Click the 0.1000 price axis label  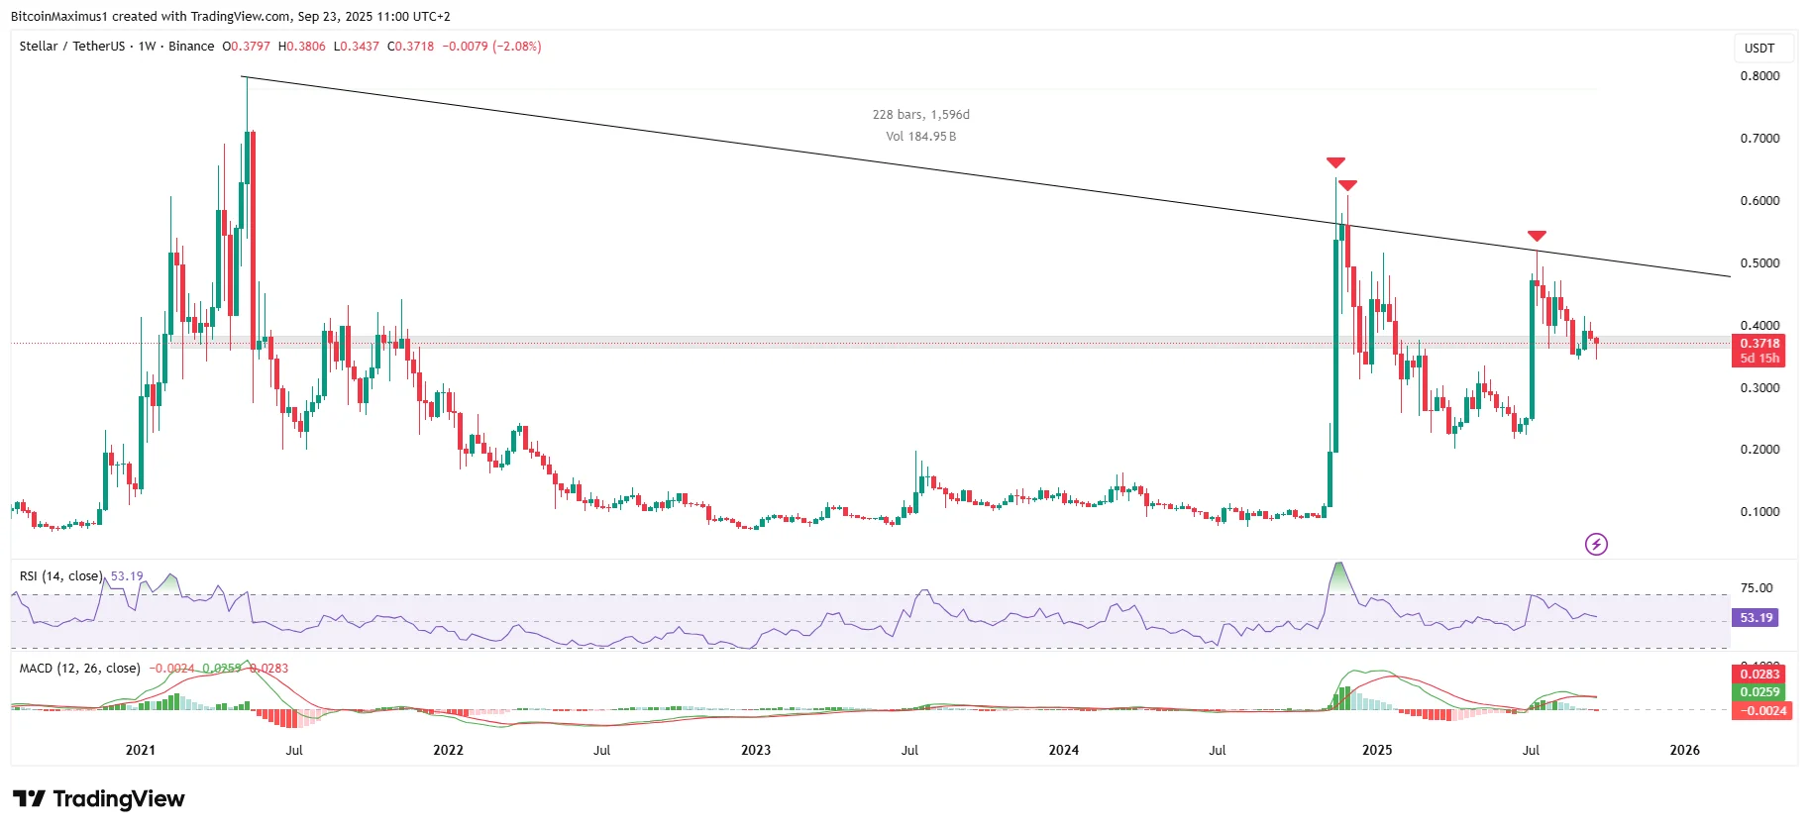tap(1759, 511)
